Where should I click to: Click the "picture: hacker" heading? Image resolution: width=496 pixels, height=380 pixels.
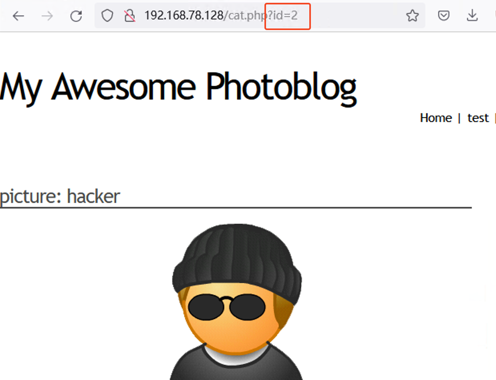point(60,196)
